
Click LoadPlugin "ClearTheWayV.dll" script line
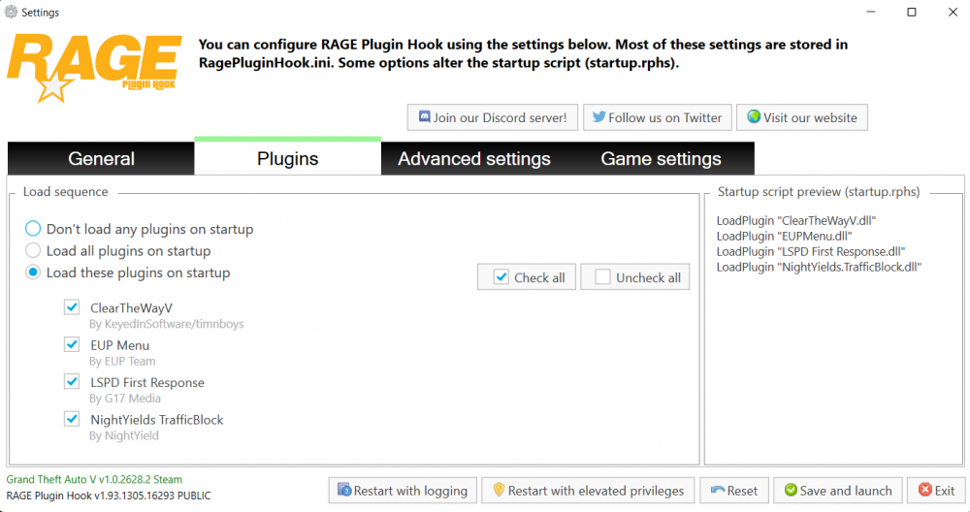click(796, 221)
